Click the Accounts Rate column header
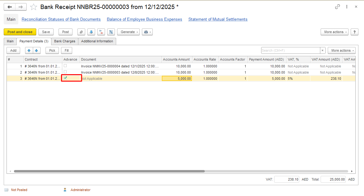This screenshot has width=364, height=196. (x=205, y=60)
